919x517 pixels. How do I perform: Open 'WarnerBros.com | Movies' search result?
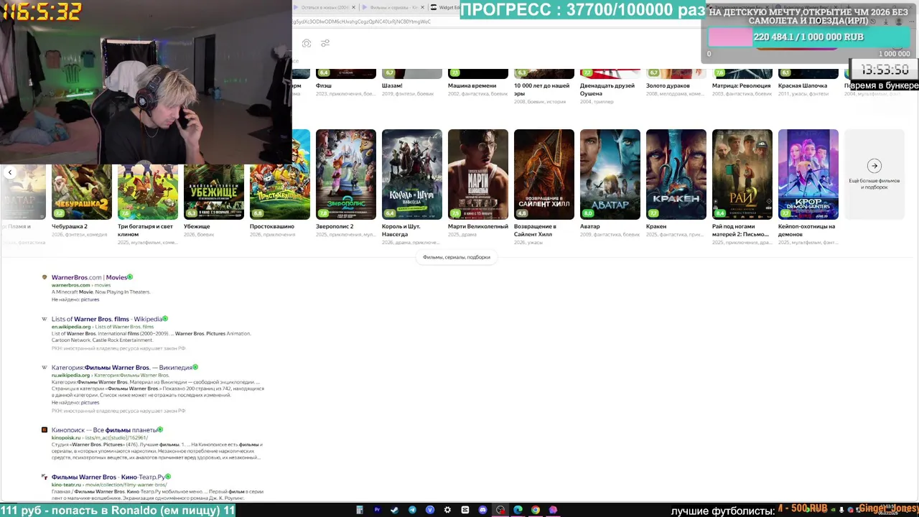tap(89, 277)
